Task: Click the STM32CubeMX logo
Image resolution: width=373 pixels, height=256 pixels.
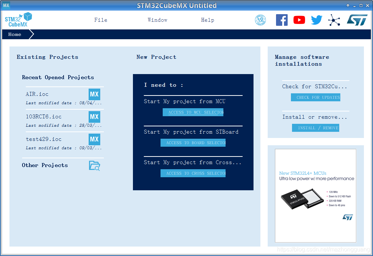Action: 18,20
